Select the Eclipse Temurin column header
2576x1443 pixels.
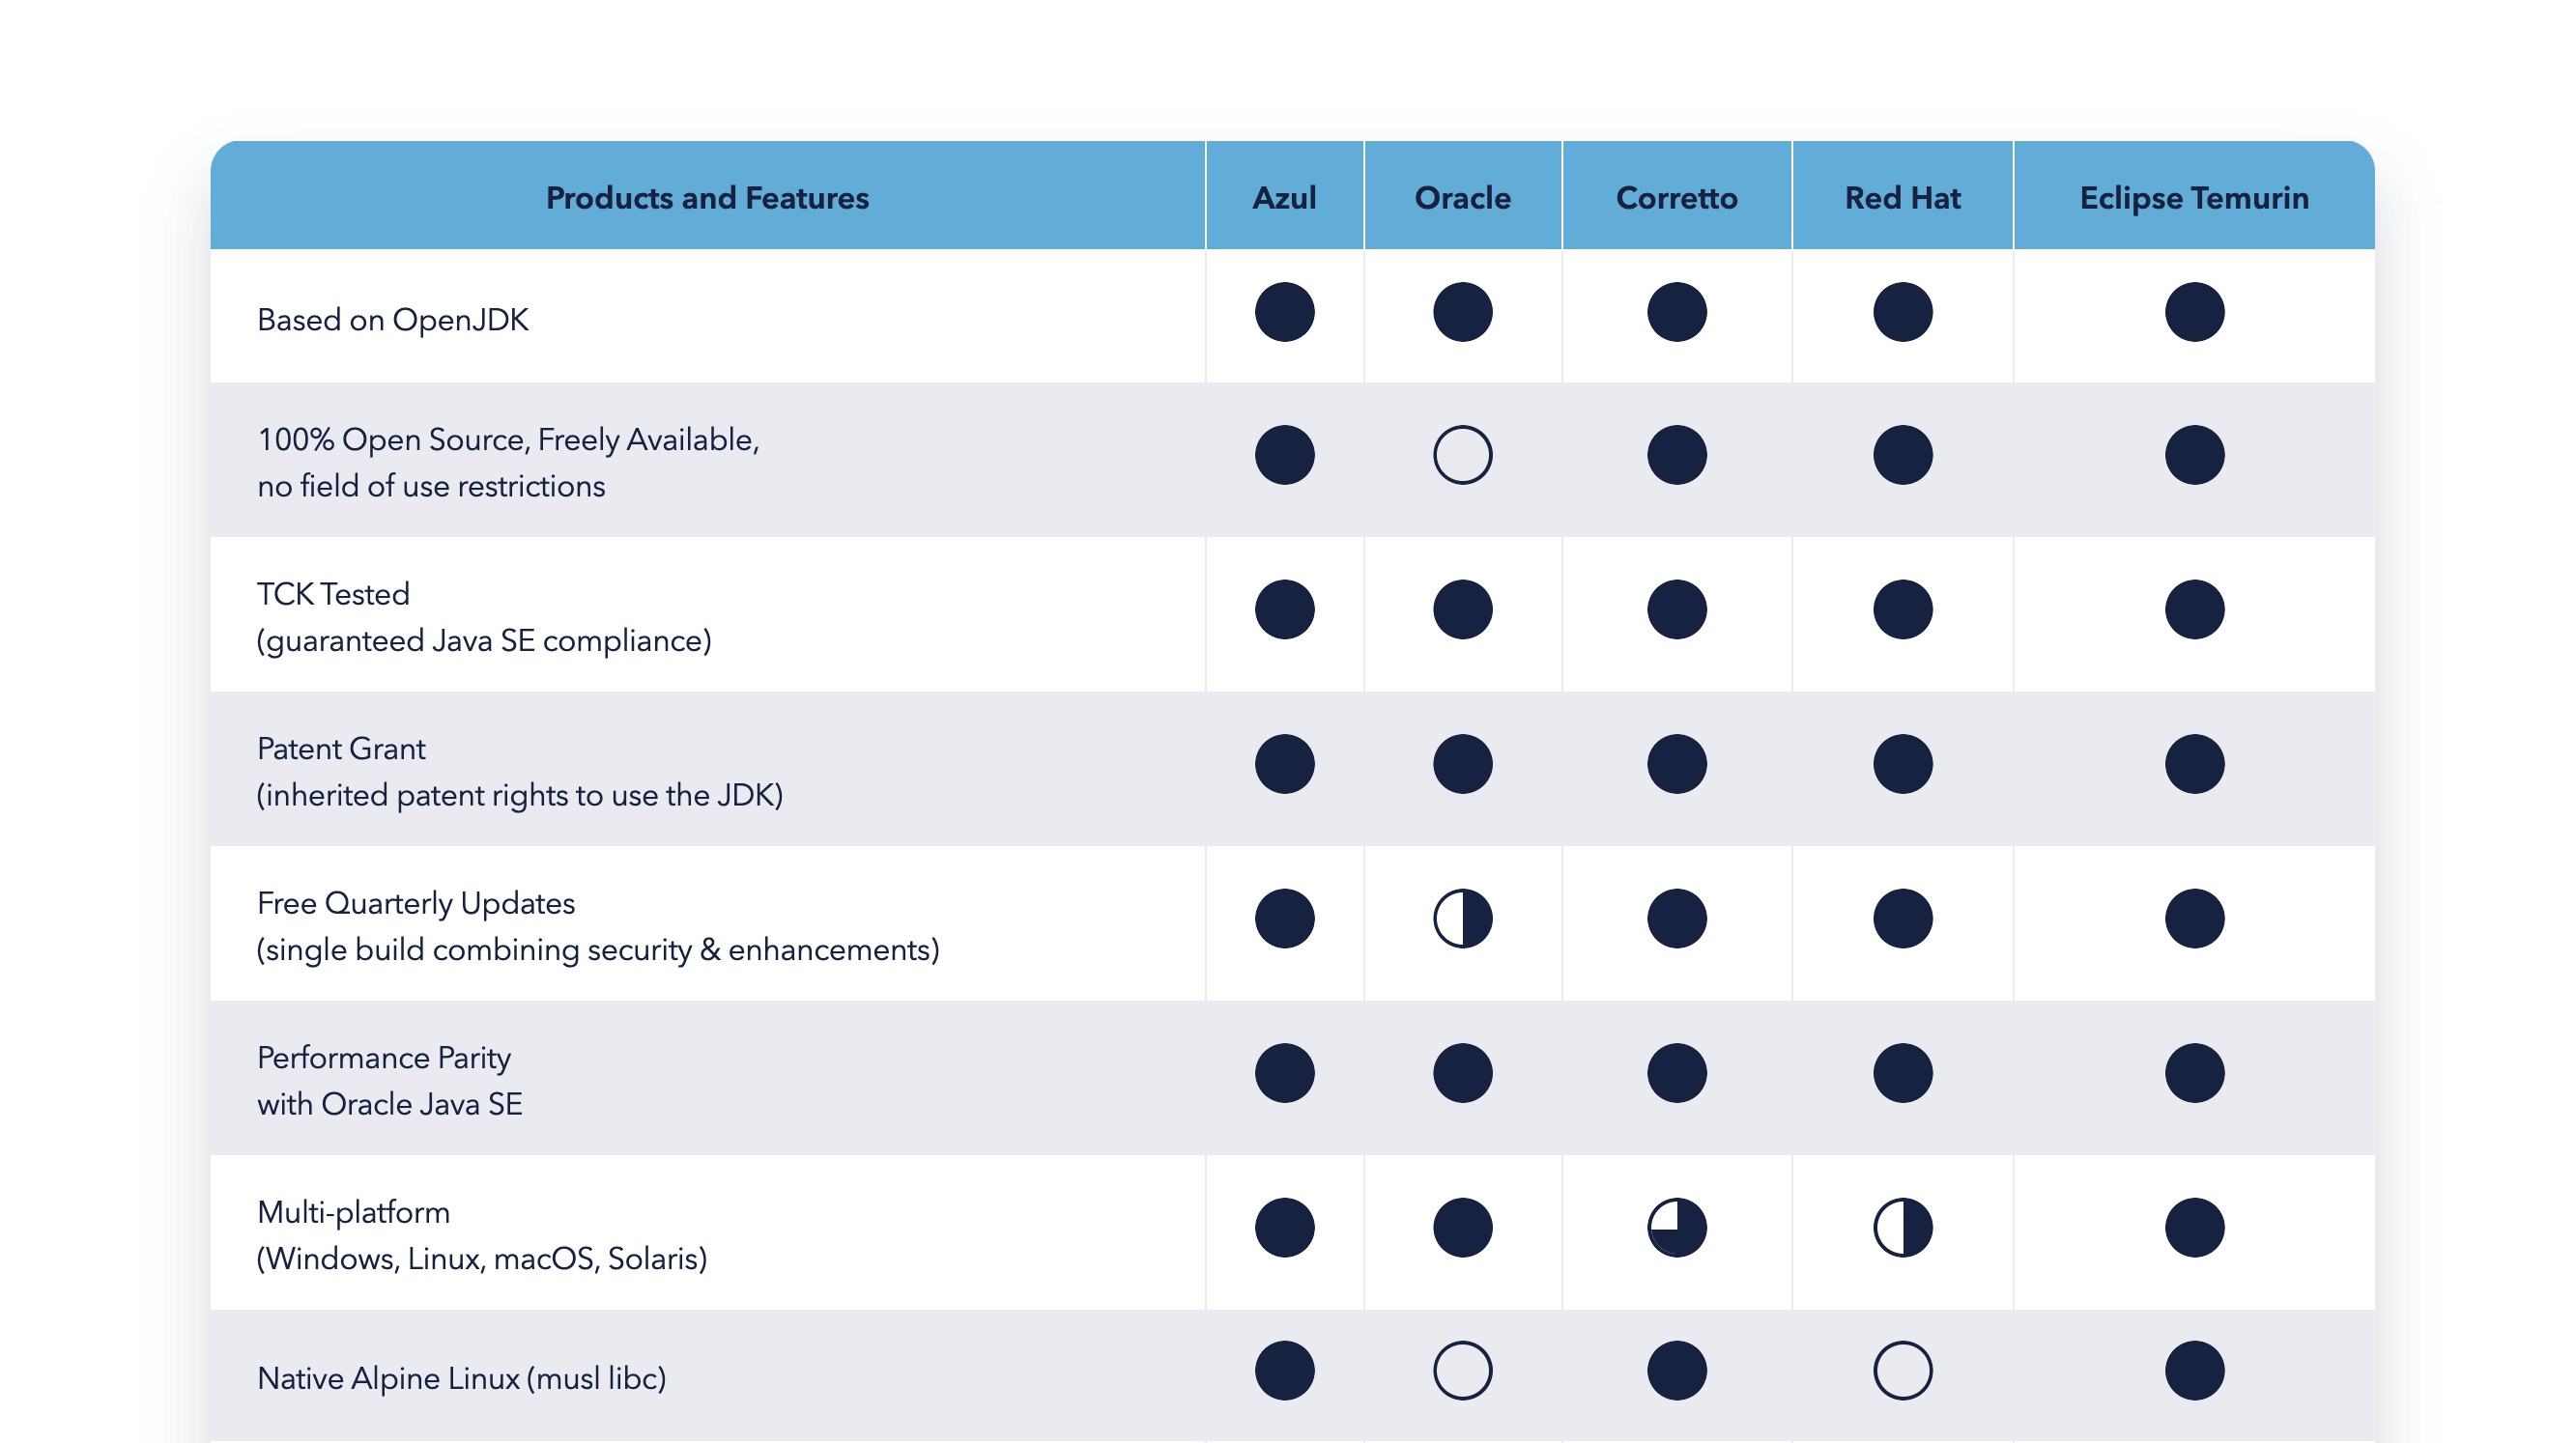tap(2194, 198)
